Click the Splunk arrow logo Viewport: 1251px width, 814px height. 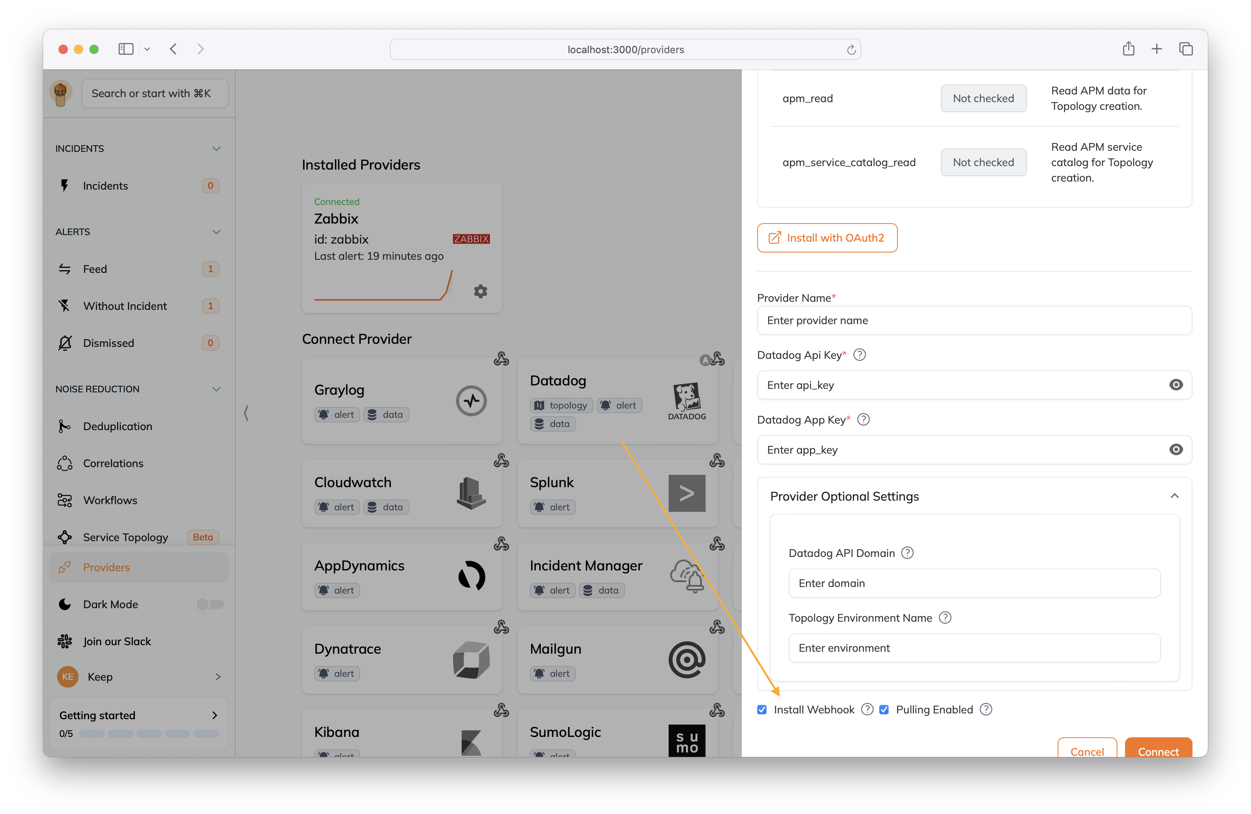(x=686, y=493)
